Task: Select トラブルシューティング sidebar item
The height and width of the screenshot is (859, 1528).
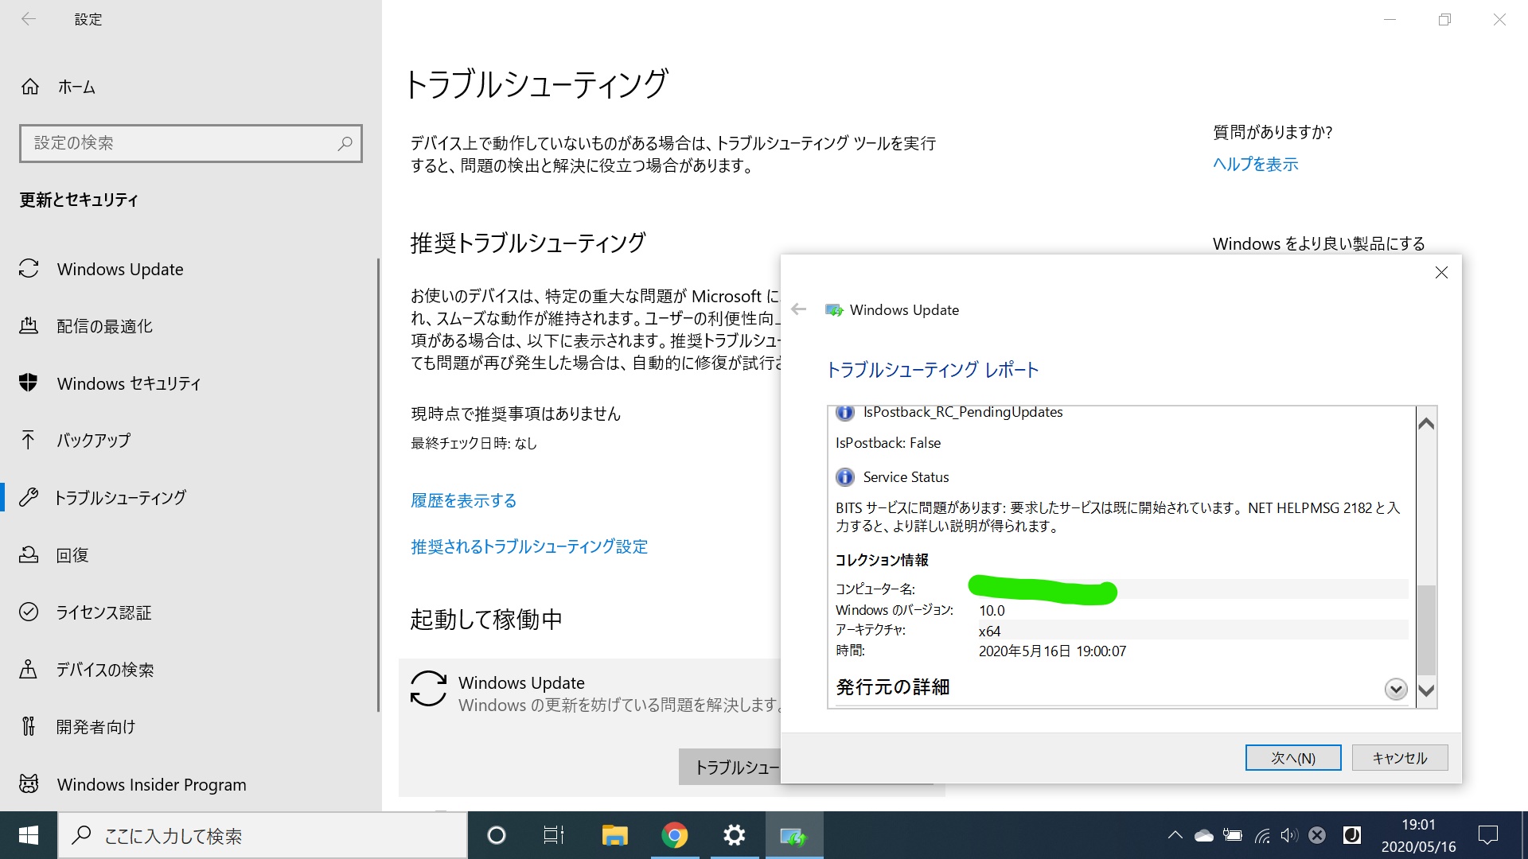Action: 119,497
